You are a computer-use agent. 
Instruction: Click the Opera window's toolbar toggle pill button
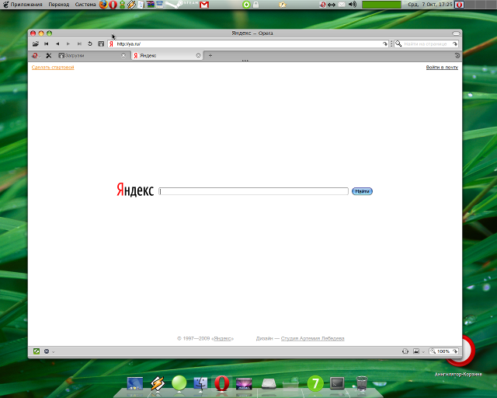[x=456, y=33]
